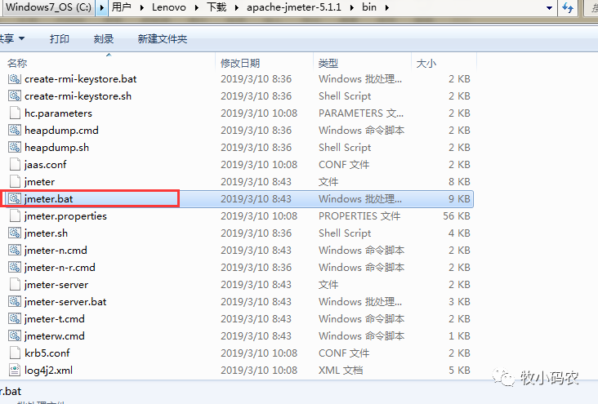Viewport: 598px width, 404px height.
Task: Click the jmeter-t.cmd file icon
Action: click(x=15, y=319)
